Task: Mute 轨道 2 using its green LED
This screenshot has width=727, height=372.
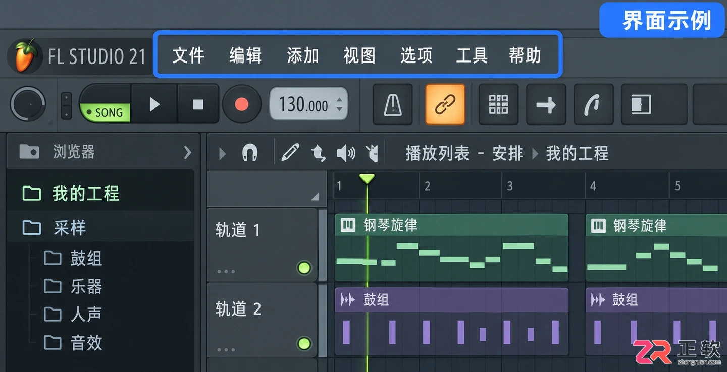Action: point(304,344)
